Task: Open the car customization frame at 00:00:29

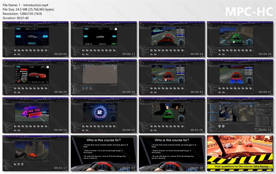Action: click(36, 77)
